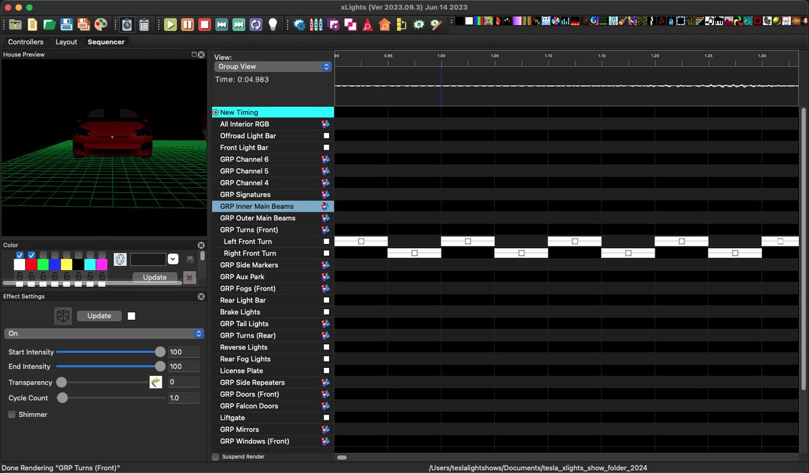Jump to last frame icon
The height and width of the screenshot is (473, 809).
click(x=239, y=24)
